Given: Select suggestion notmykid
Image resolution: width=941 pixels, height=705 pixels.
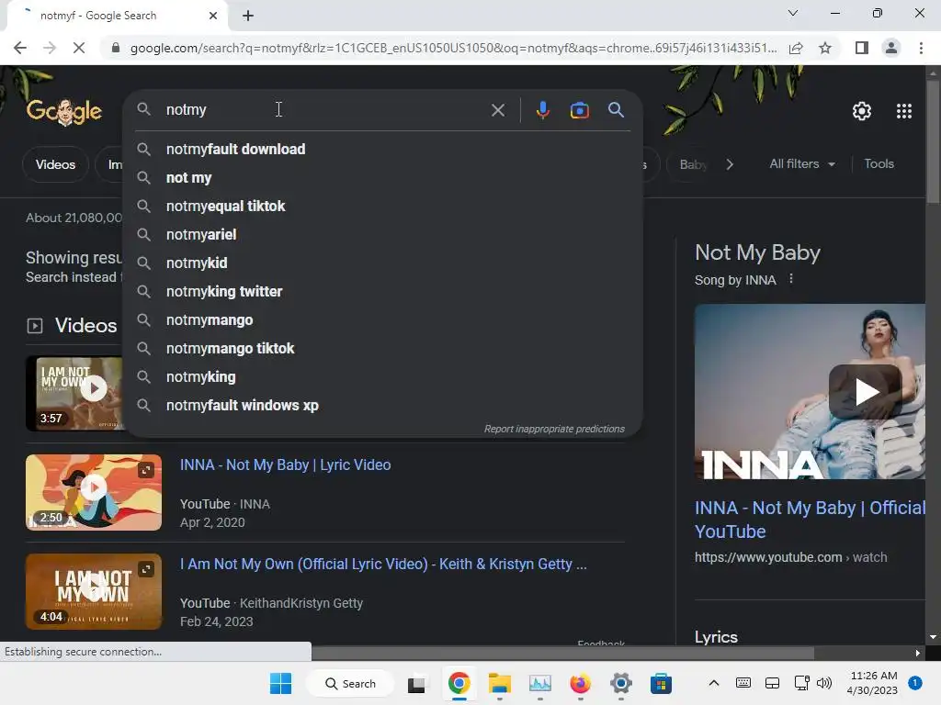Looking at the screenshot, I should coord(383,263).
